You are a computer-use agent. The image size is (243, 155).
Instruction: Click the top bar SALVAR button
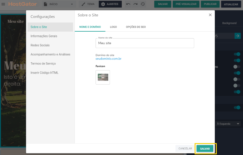tap(162, 4)
